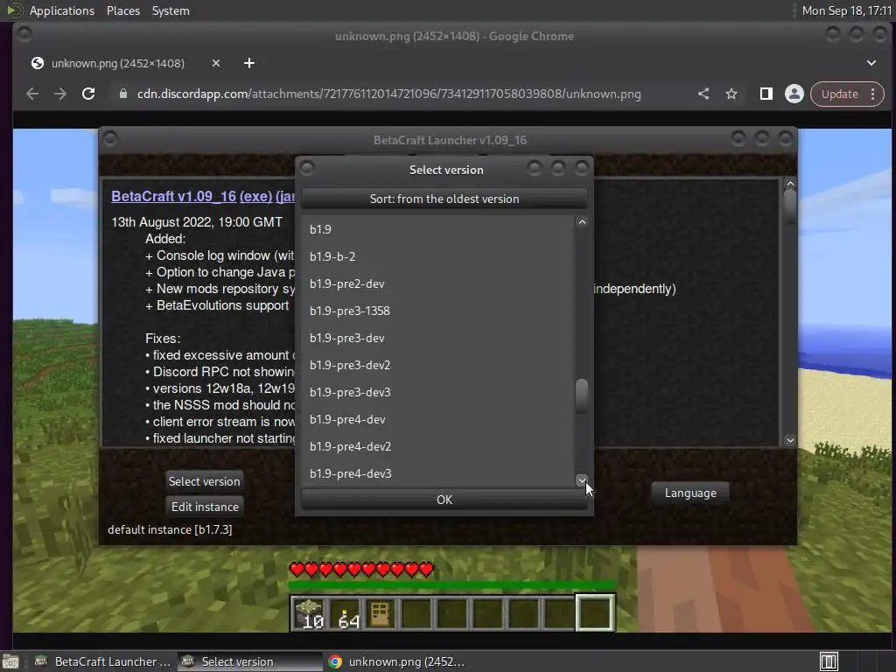Open the Places menu

click(x=123, y=10)
